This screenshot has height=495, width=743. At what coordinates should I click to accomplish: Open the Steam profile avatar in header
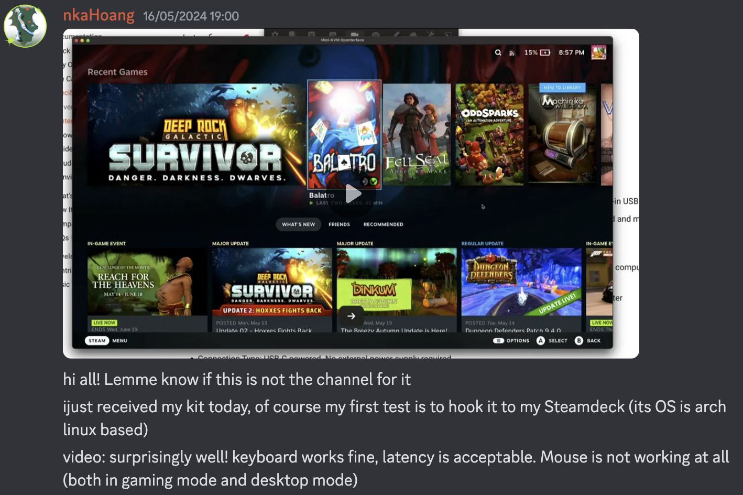click(598, 52)
